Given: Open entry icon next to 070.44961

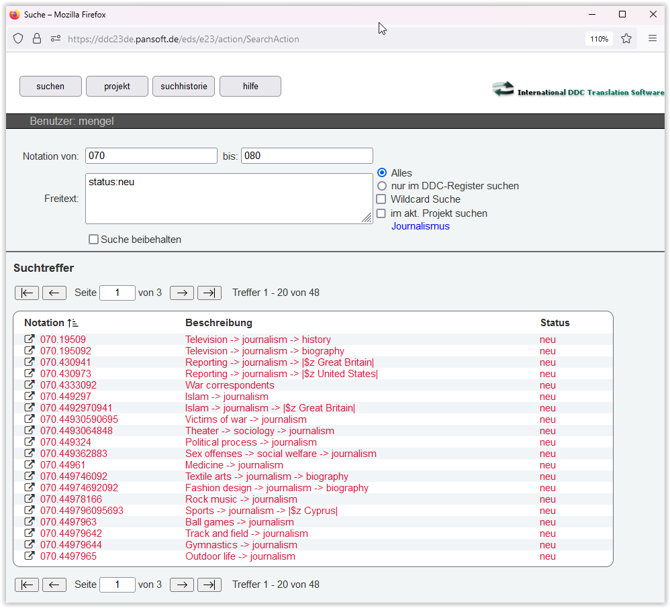Looking at the screenshot, I should click(30, 465).
